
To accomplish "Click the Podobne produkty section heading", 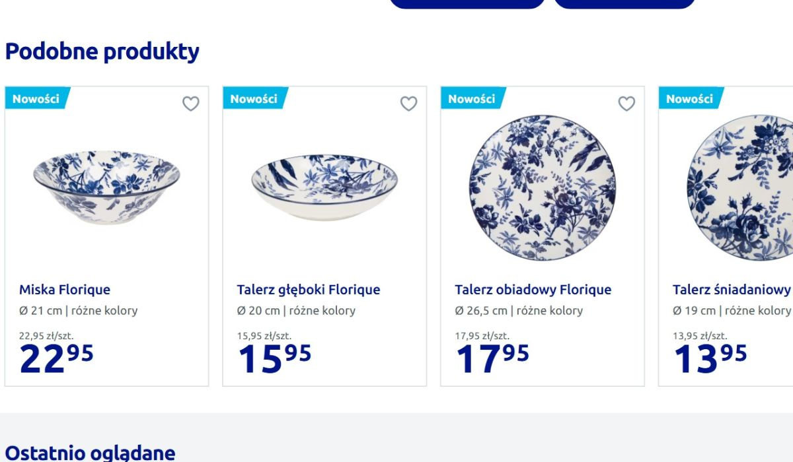I will click(102, 51).
